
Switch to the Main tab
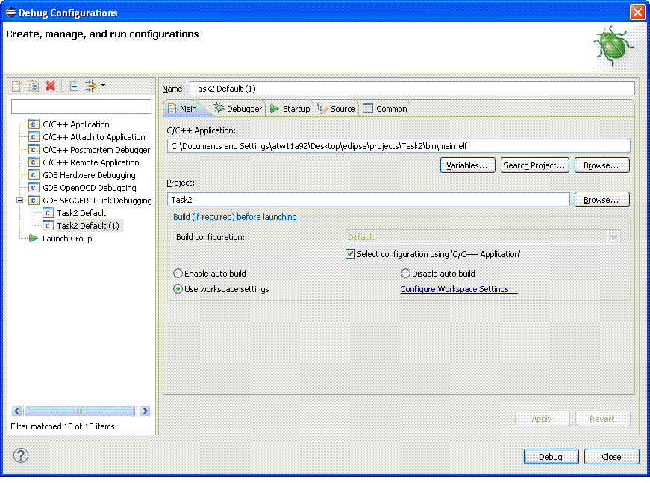coord(183,109)
